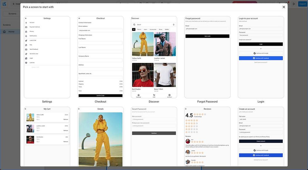Click the Privacy lock icon in Settings preview
The width and height of the screenshot is (308, 170).
click(26, 32)
